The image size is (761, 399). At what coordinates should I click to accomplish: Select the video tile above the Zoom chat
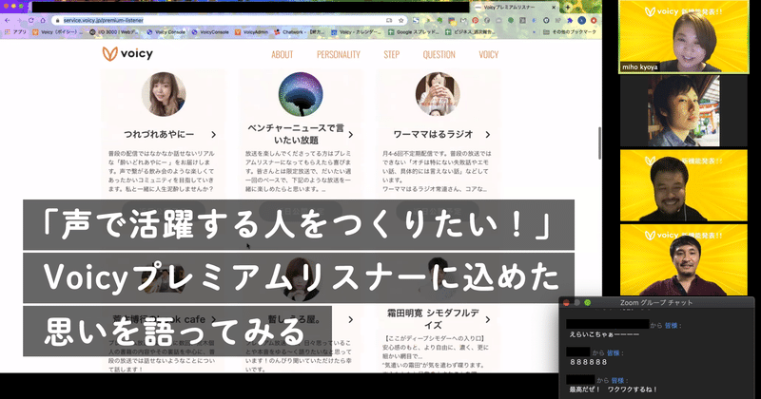[x=684, y=259]
